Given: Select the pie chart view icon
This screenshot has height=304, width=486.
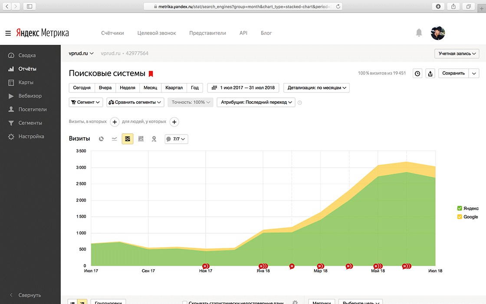Looking at the screenshot, I should tap(101, 139).
